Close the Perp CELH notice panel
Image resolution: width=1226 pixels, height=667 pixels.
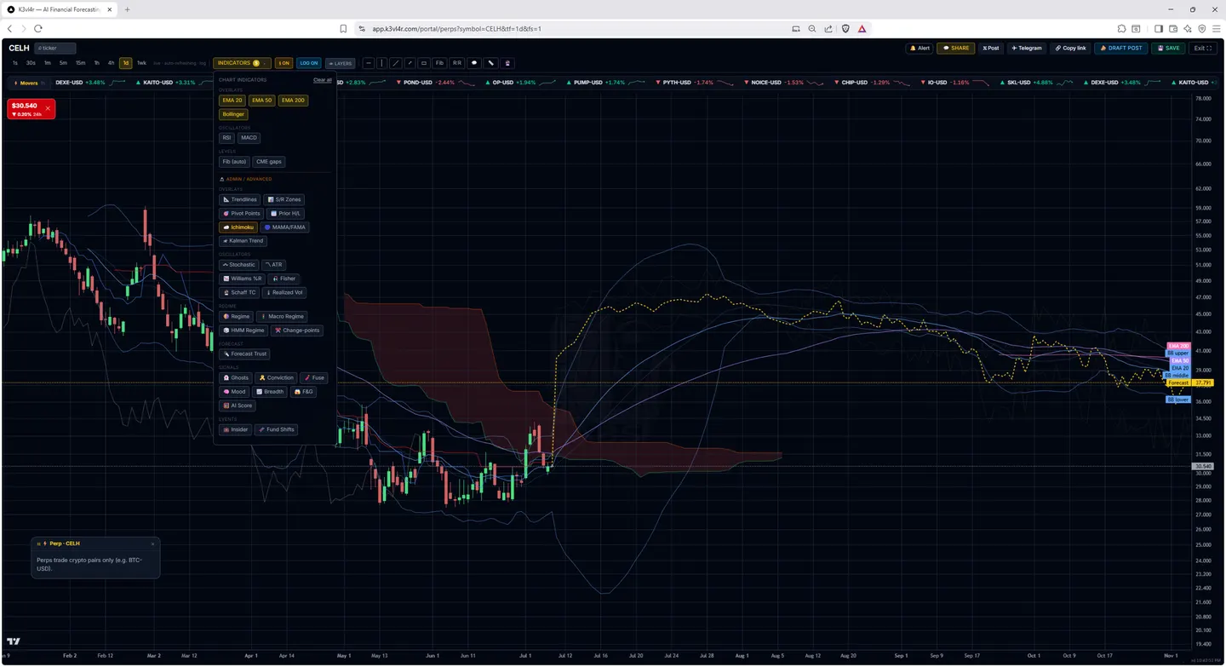tap(152, 543)
